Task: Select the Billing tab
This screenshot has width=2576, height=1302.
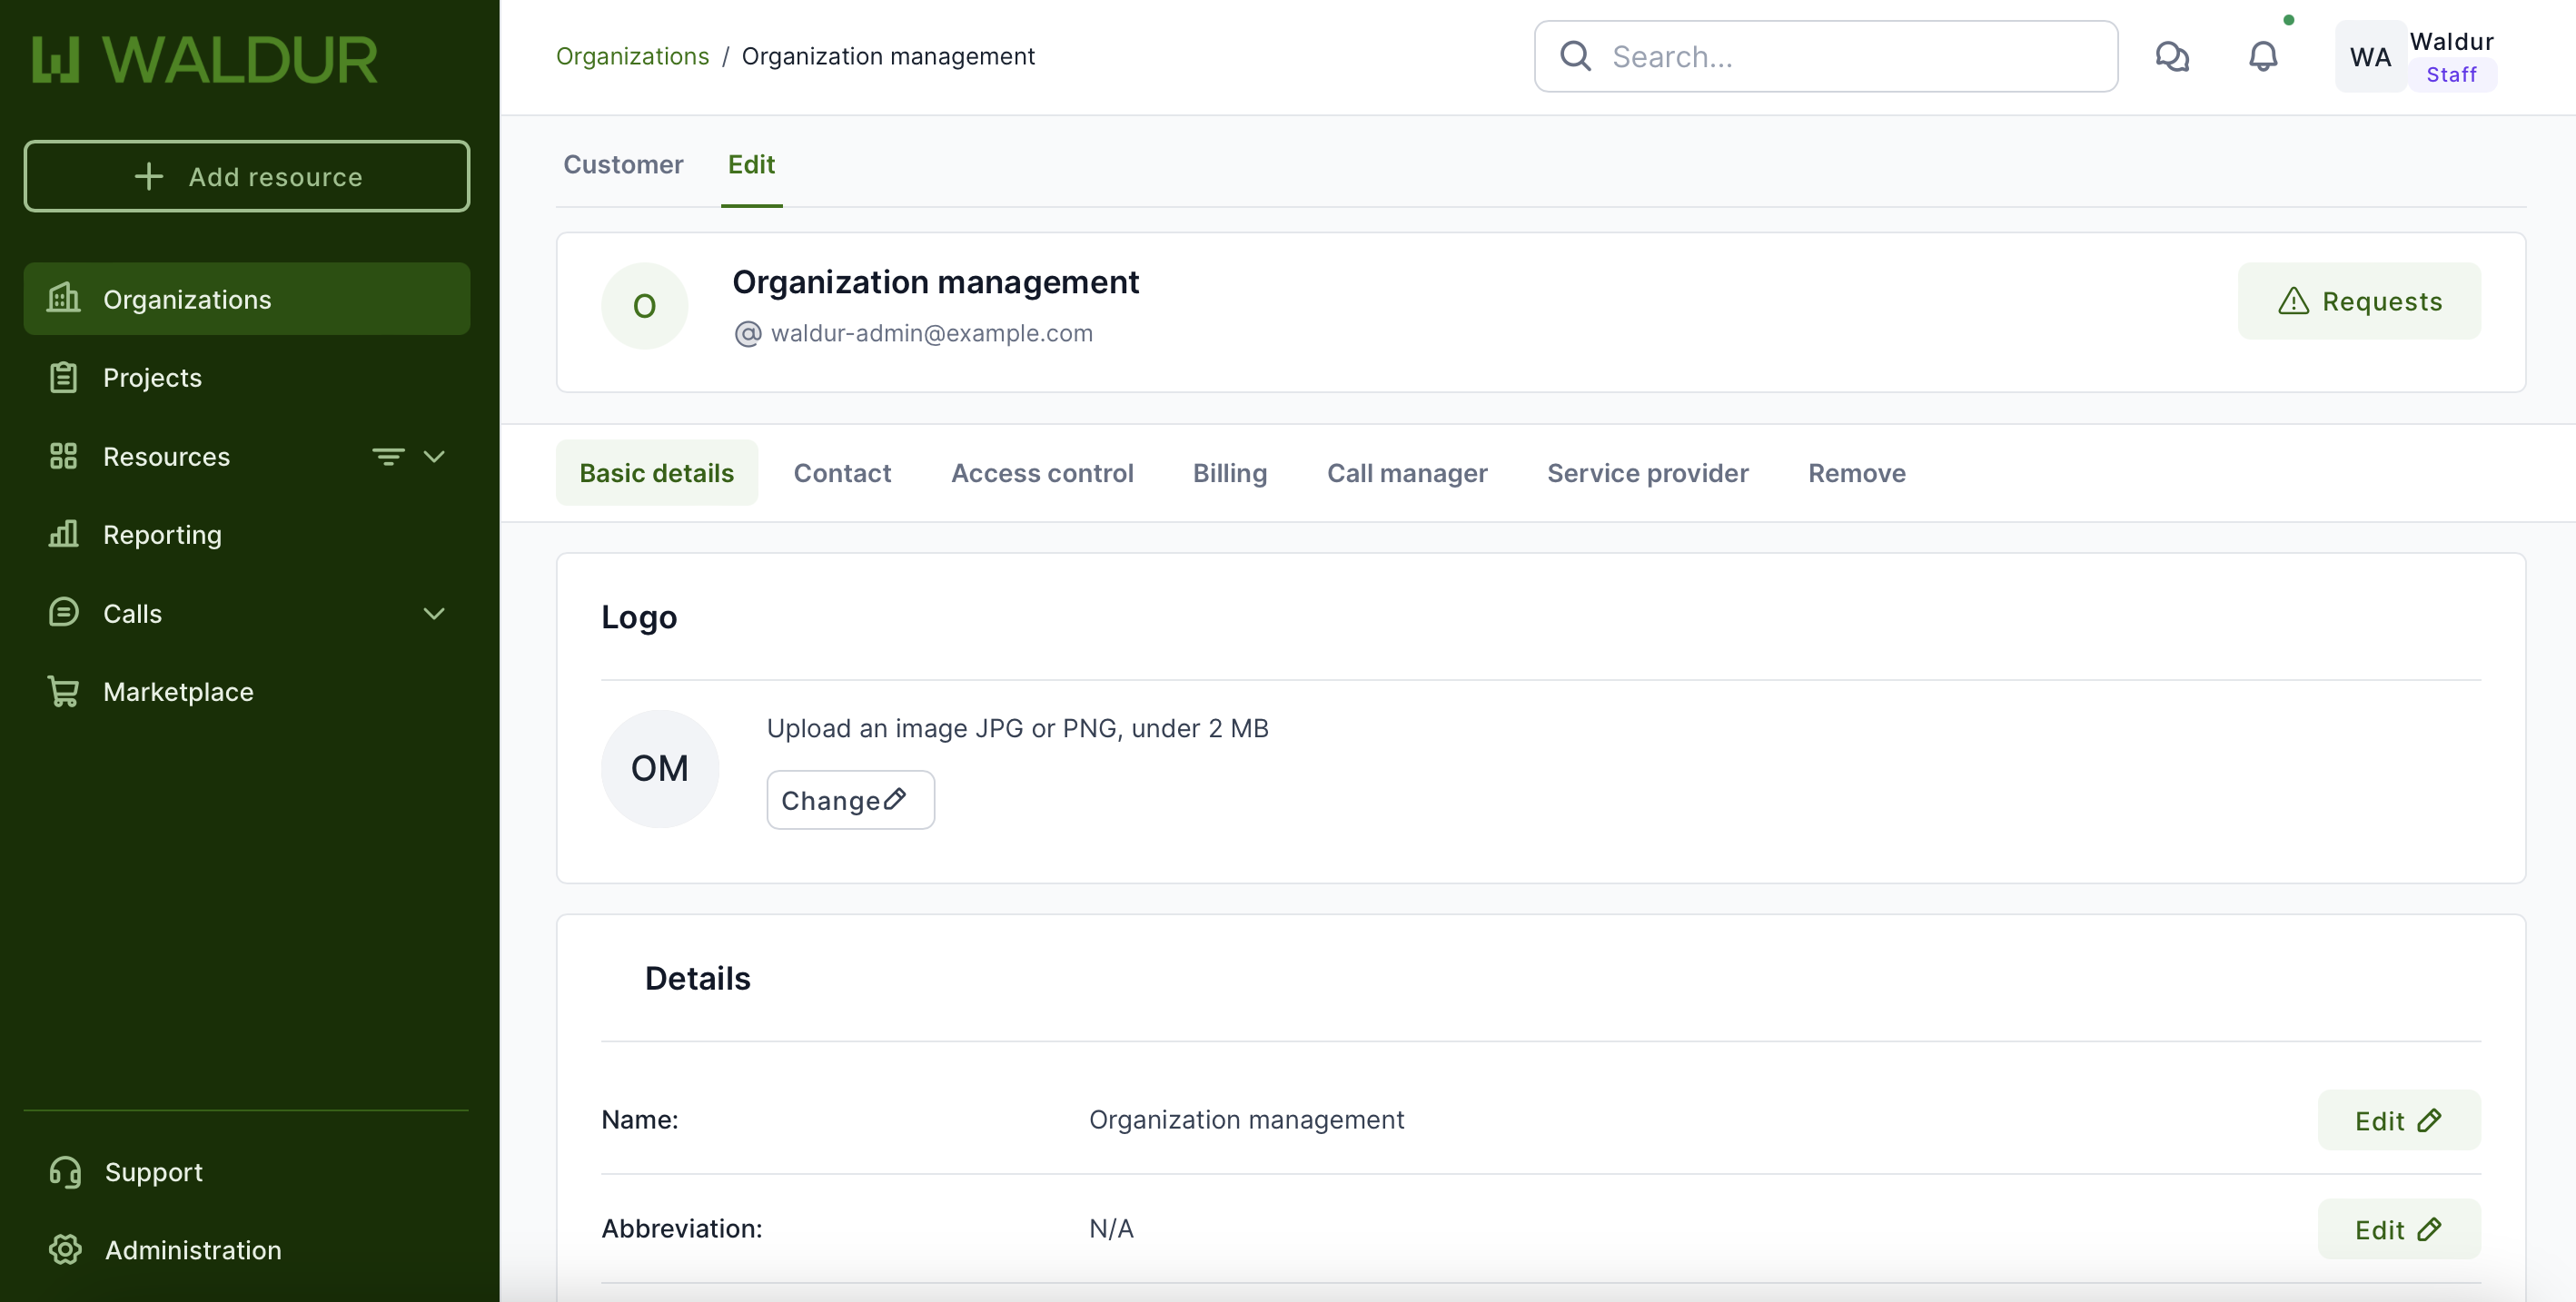Action: [x=1229, y=473]
